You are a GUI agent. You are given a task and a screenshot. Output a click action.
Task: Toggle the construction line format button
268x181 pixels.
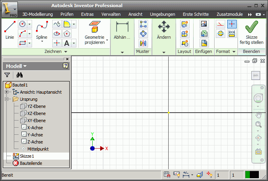(220, 24)
